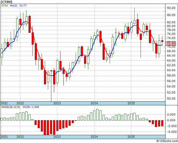This screenshot has width=178, height=143.
Task: Click the green CTSH legend label
Action: [x=4, y=6]
